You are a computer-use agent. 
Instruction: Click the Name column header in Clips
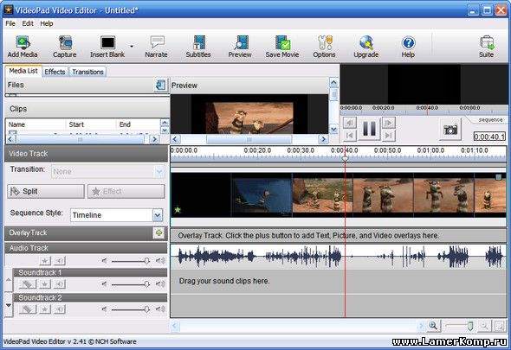pyautogui.click(x=36, y=124)
